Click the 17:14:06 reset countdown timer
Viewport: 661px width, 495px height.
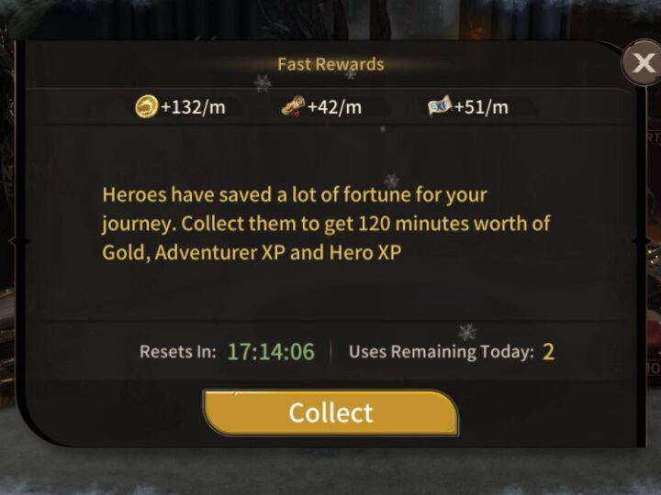tap(271, 352)
